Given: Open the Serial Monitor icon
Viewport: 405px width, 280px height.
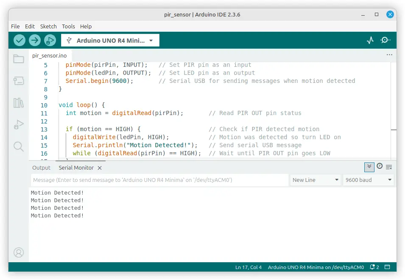Looking at the screenshot, I should [x=385, y=40].
